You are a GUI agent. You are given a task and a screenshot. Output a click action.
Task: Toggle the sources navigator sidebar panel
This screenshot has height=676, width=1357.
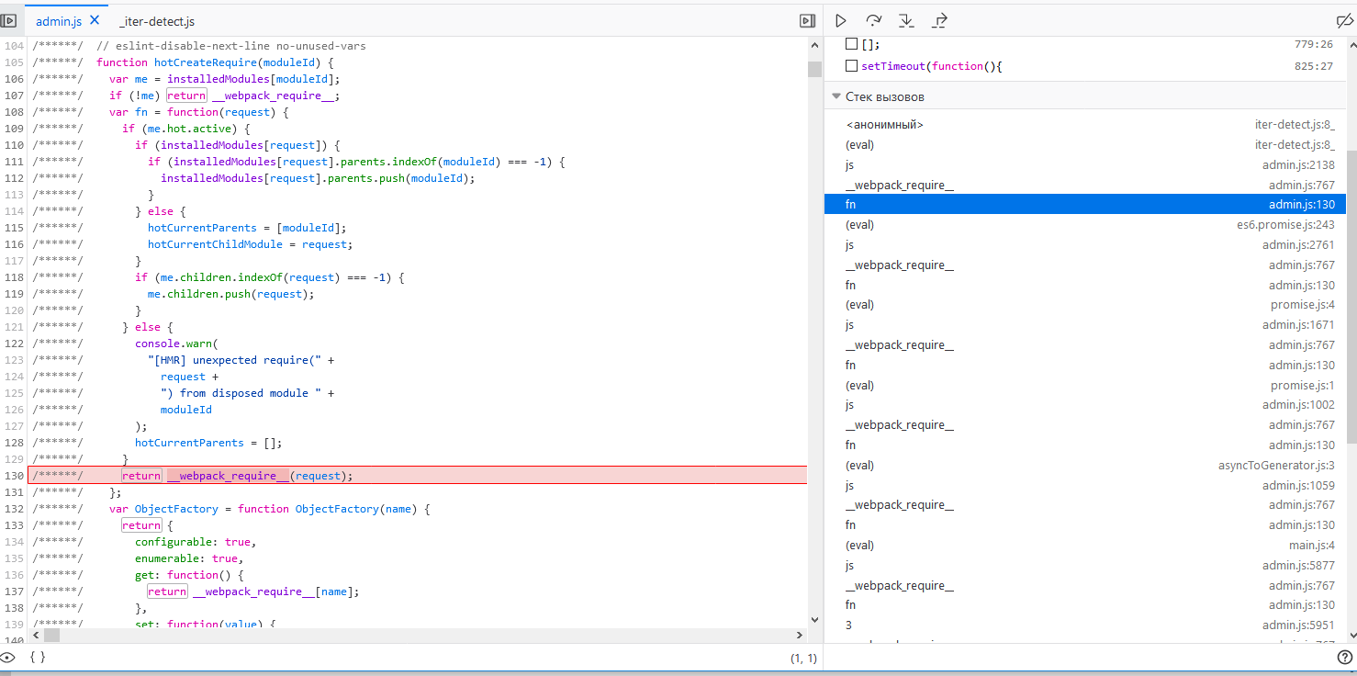[9, 19]
